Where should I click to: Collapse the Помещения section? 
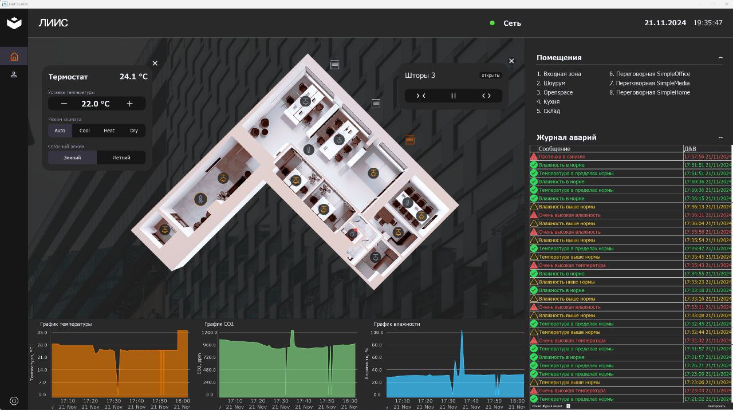(x=720, y=57)
